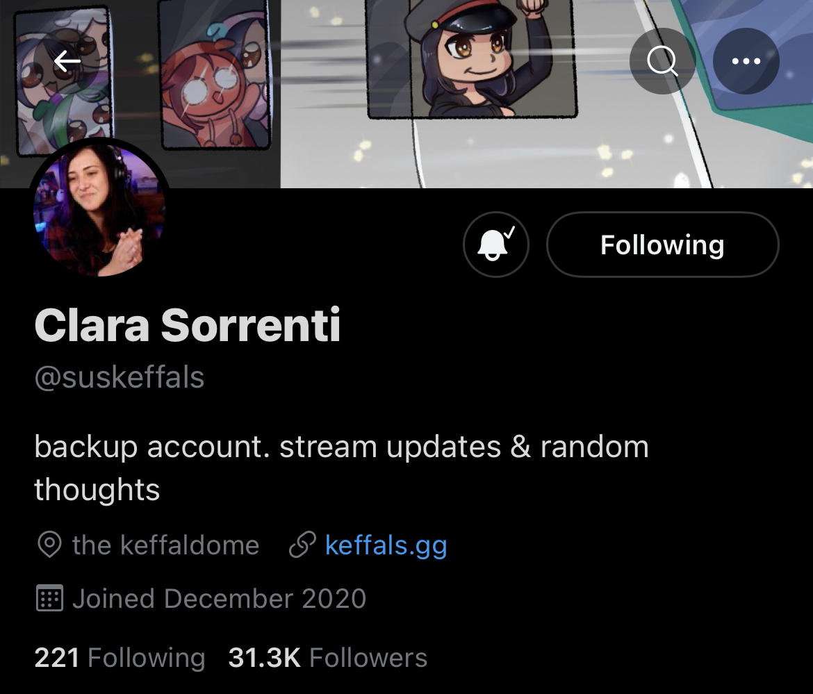View the 31.3K Followers list

[x=328, y=658]
